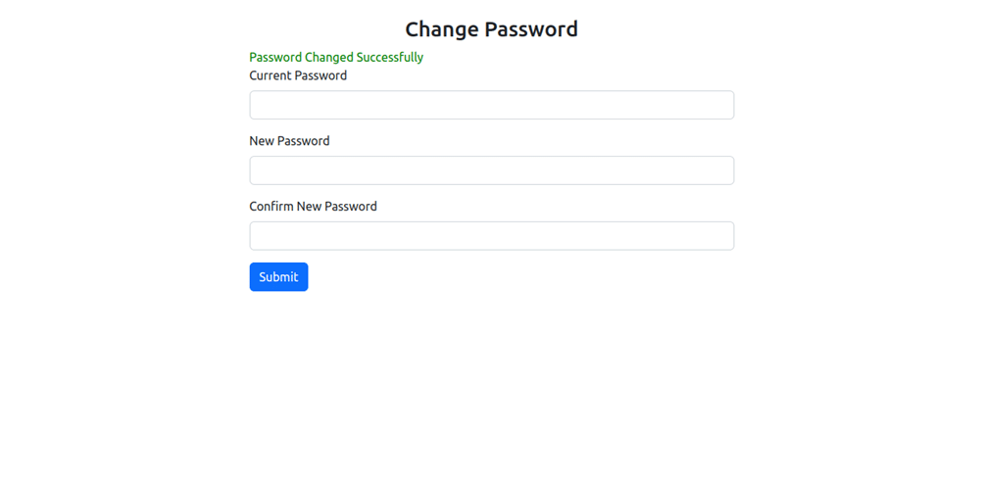Click the Change Password heading
The image size is (984, 480).
[491, 29]
